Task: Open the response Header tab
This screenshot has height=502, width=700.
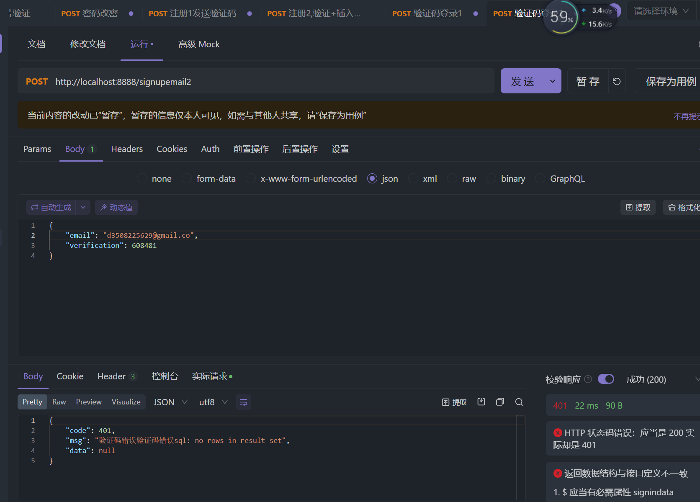Action: [x=116, y=376]
